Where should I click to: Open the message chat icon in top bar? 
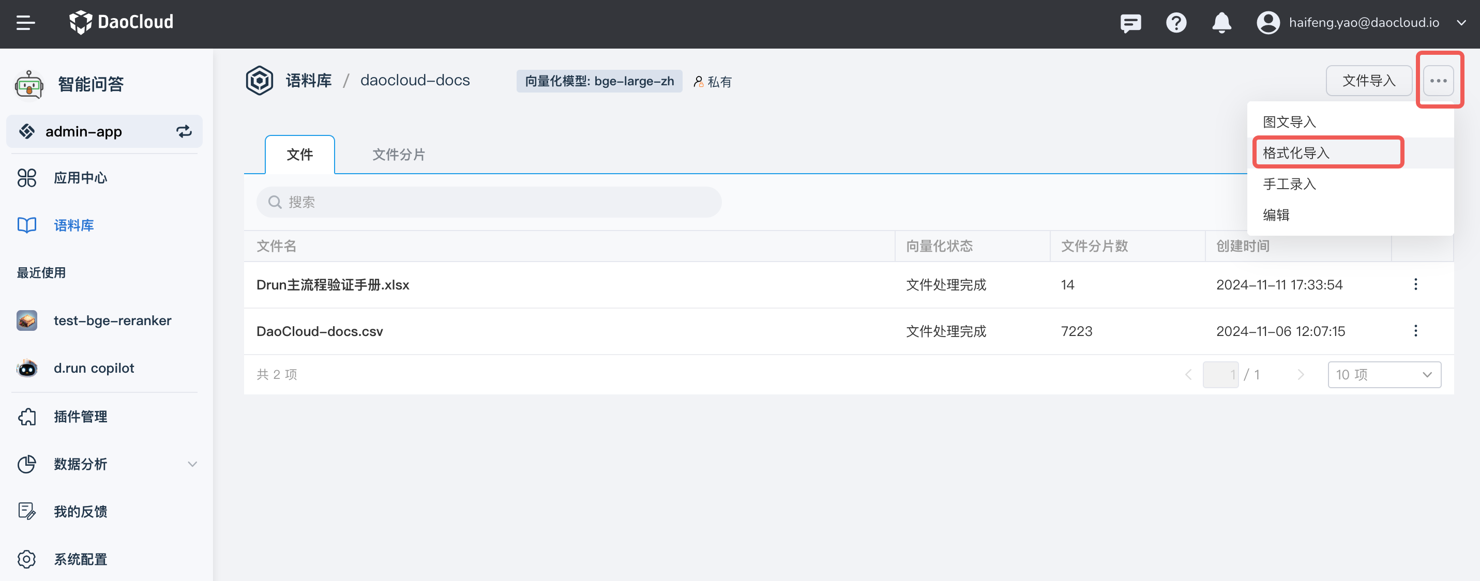(1130, 23)
